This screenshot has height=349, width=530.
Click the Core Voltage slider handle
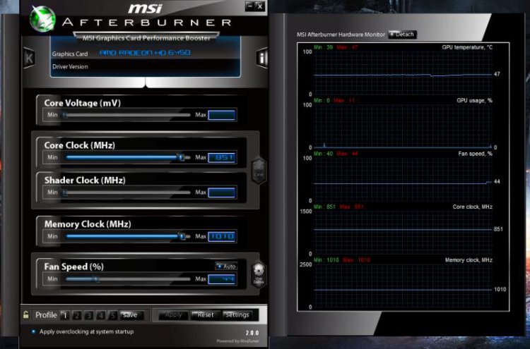(x=65, y=115)
